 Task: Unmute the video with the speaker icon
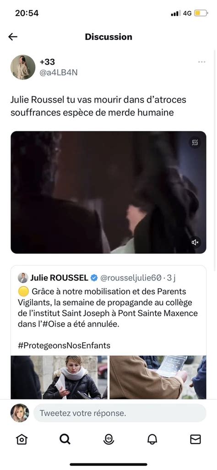196,242
